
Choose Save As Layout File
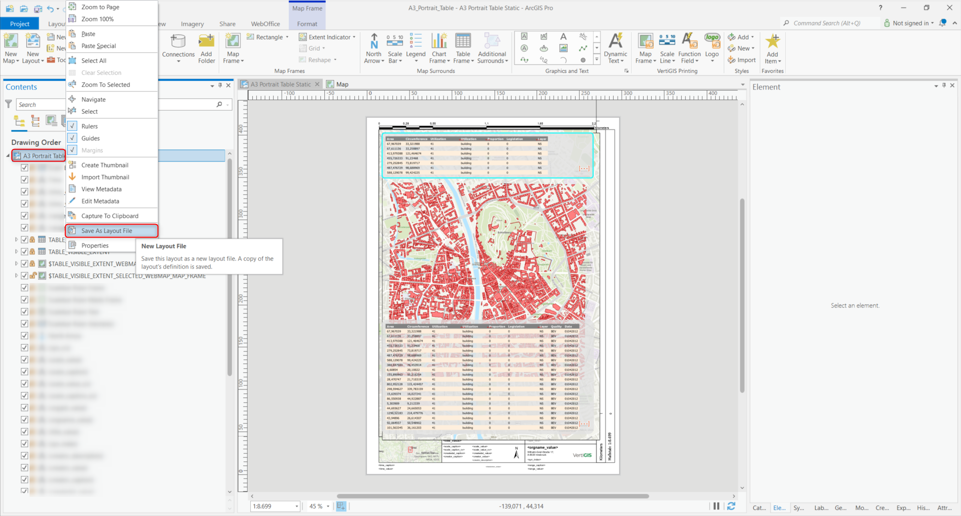click(107, 230)
